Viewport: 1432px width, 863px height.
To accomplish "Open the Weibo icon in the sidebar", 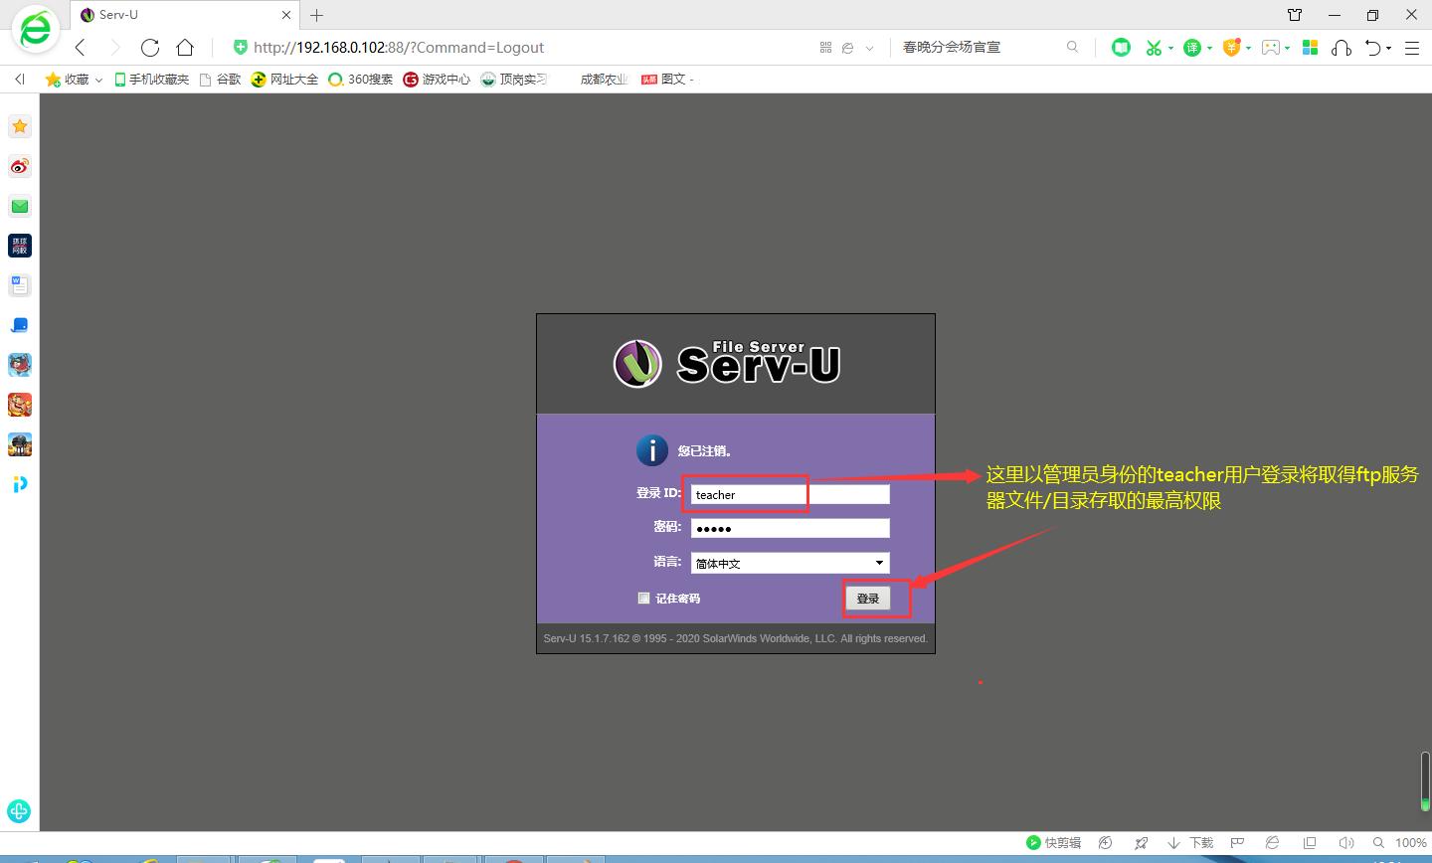I will click(20, 166).
